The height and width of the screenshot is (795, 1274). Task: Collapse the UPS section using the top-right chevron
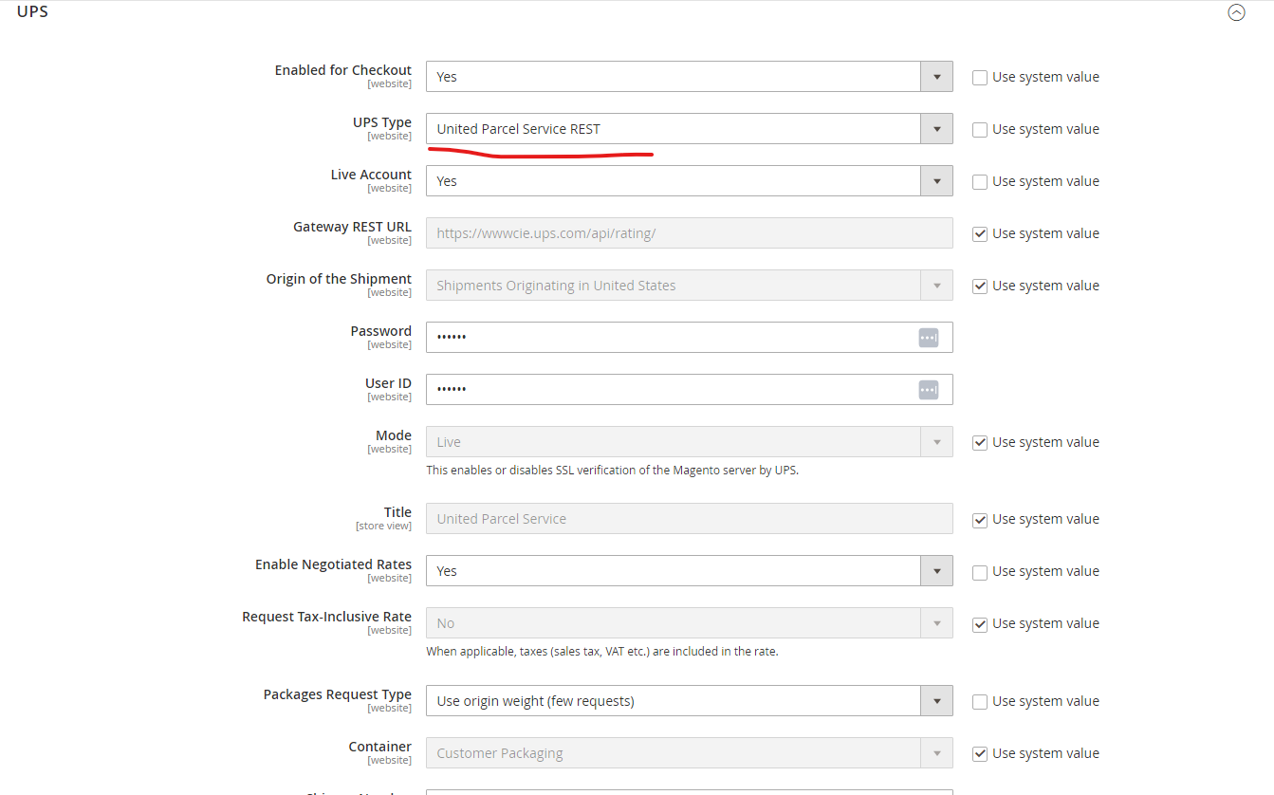pyautogui.click(x=1236, y=12)
